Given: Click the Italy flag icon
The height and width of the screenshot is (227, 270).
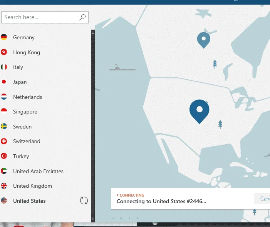Looking at the screenshot, I should click(4, 67).
